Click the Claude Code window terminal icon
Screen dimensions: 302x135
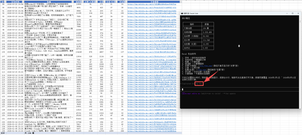[182, 13]
